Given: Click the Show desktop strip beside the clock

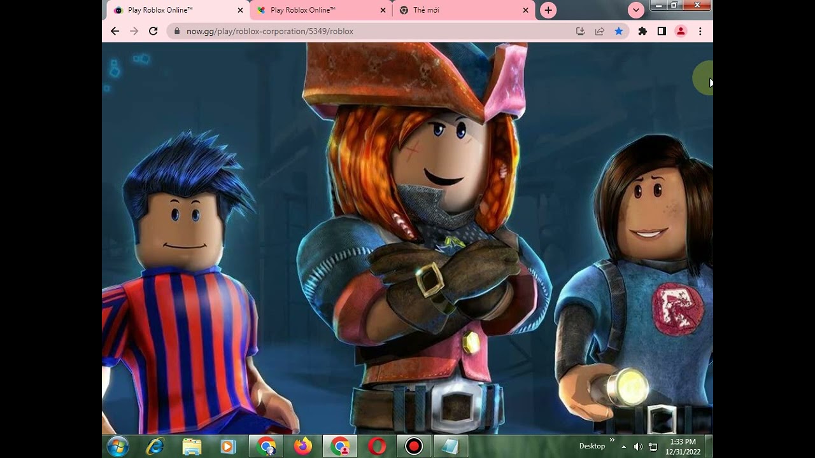Looking at the screenshot, I should [x=709, y=447].
